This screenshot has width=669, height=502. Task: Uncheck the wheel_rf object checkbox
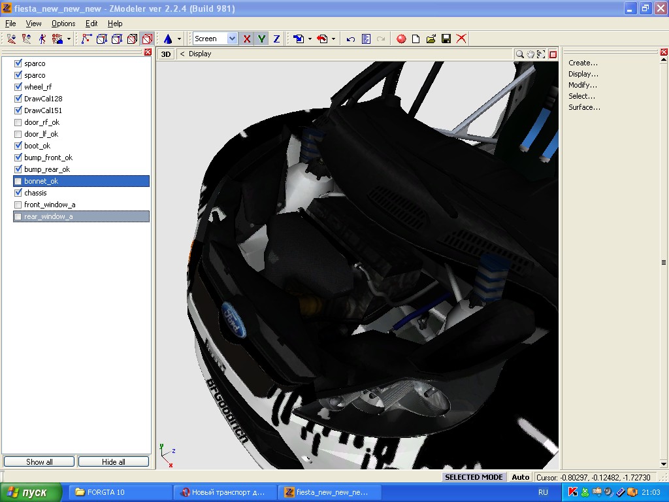(x=18, y=87)
